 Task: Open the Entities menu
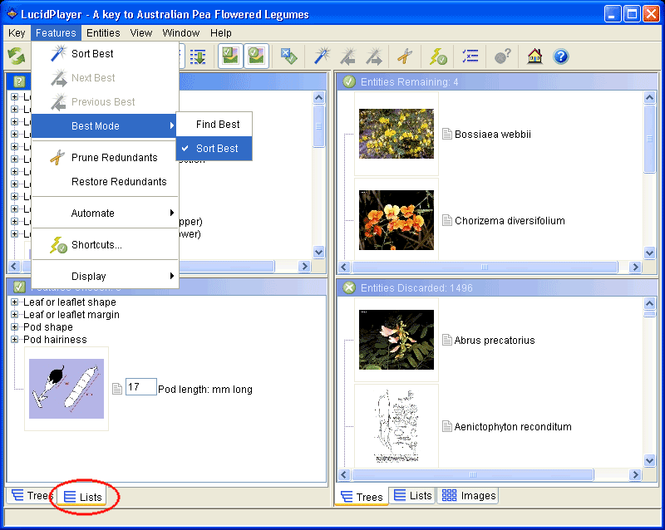[x=103, y=33]
